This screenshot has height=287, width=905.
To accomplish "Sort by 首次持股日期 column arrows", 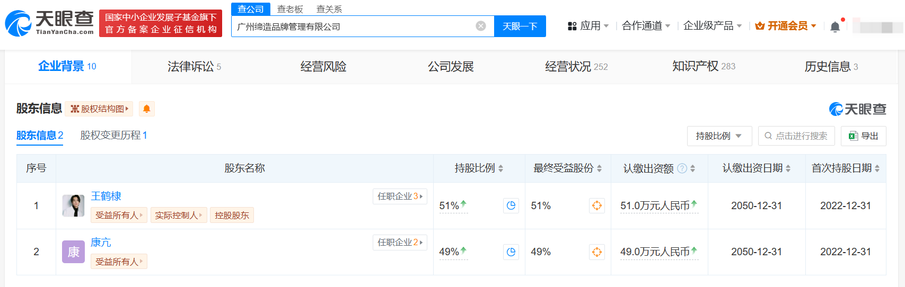I will click(x=877, y=168).
